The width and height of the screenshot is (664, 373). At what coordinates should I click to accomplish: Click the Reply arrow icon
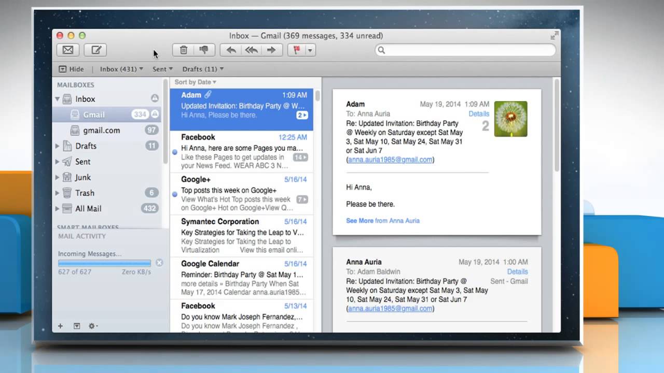[x=231, y=50]
